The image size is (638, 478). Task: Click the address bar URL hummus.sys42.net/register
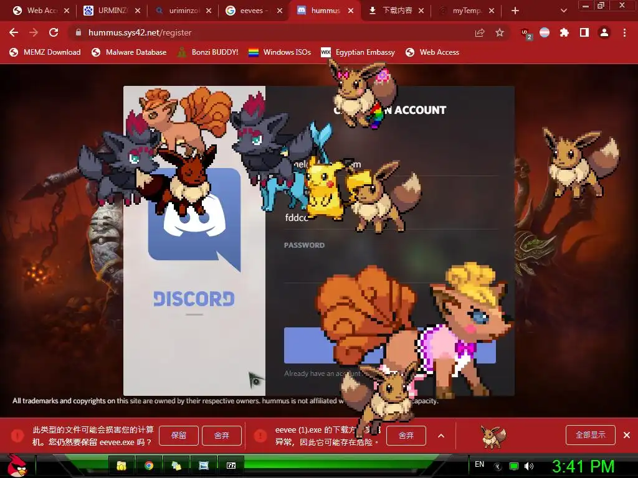tap(140, 32)
